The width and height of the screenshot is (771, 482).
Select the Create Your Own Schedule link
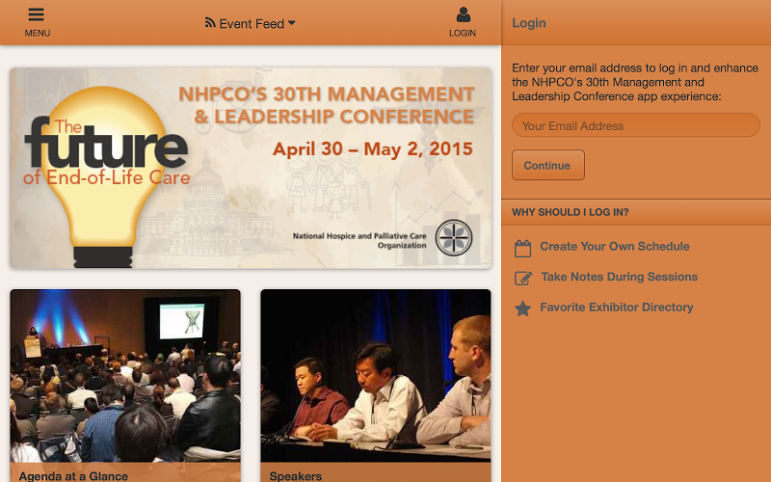(615, 247)
